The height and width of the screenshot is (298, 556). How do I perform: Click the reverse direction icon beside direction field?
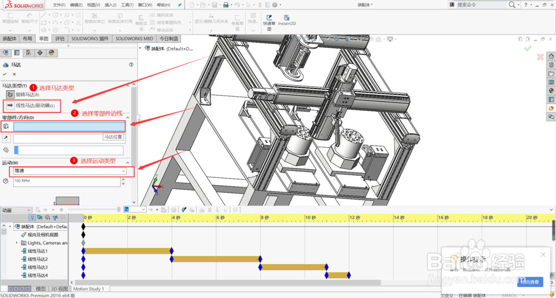(6, 138)
